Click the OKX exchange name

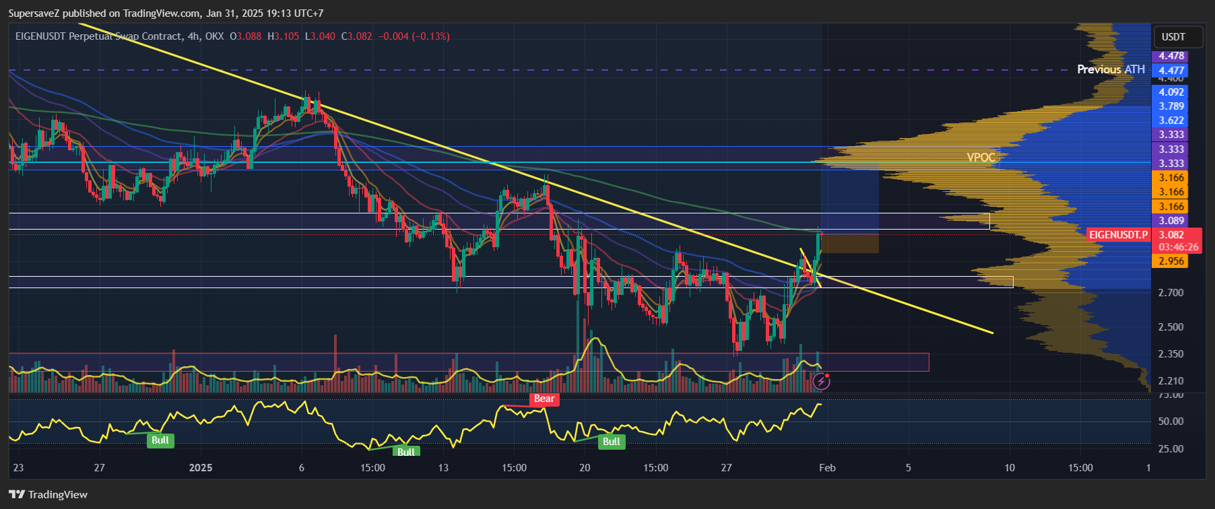tap(214, 36)
